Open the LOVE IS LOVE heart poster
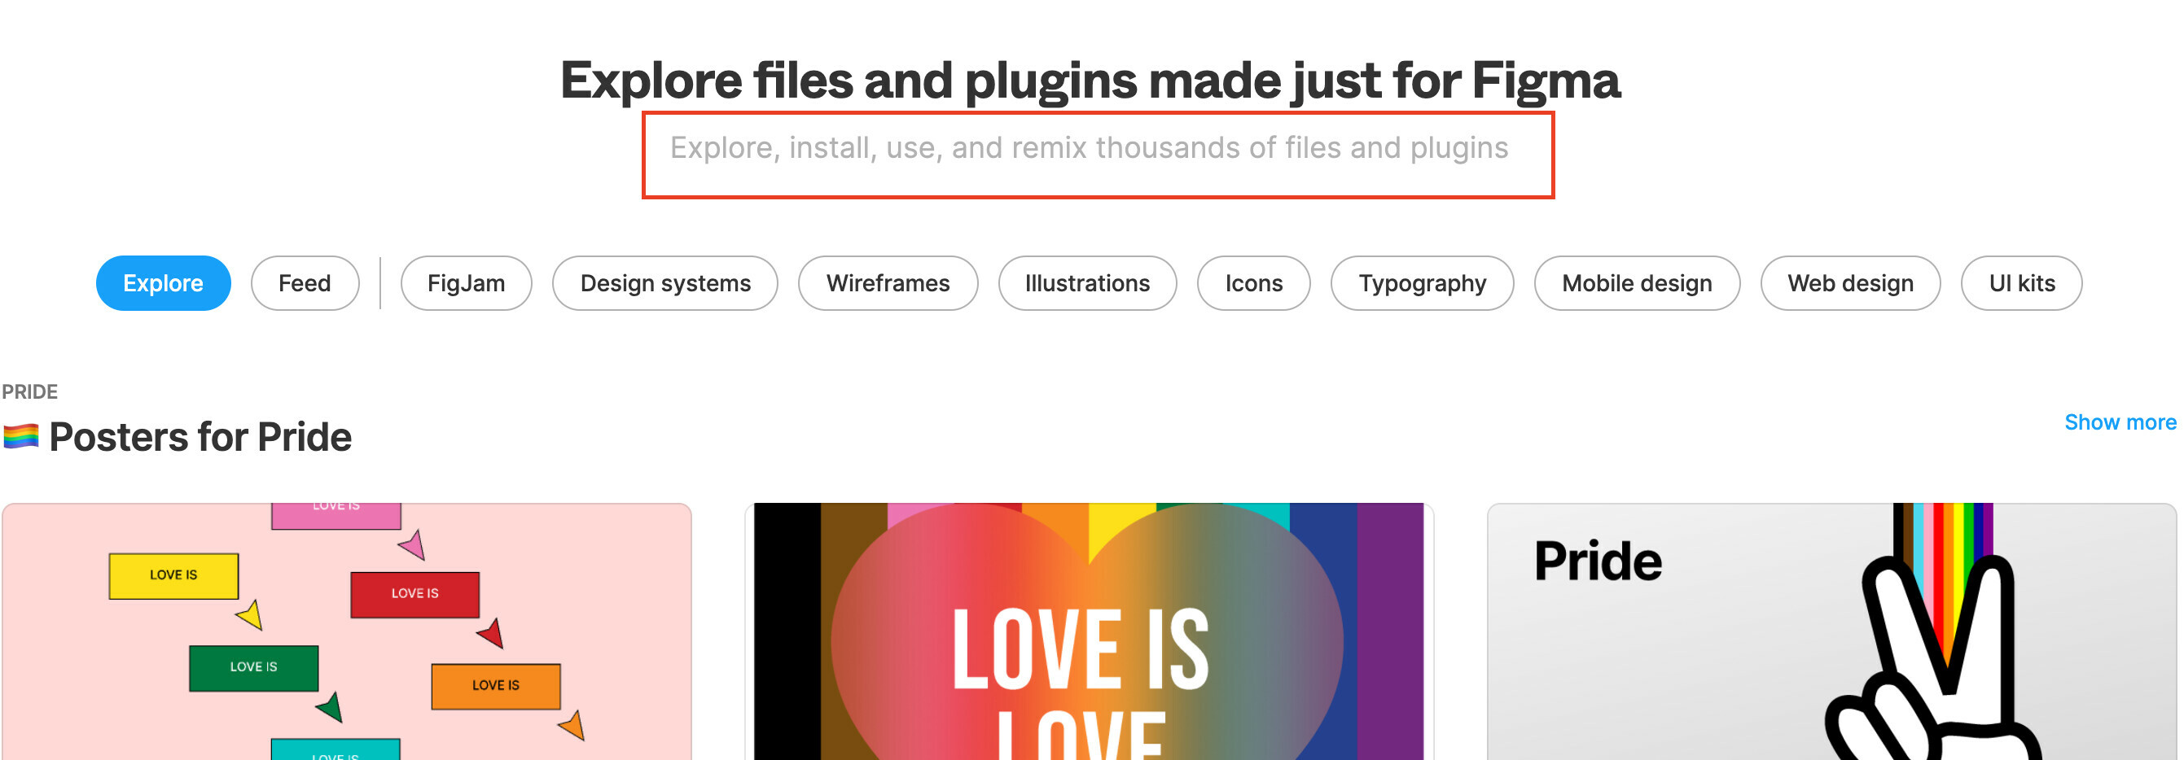This screenshot has width=2184, height=760. (x=1089, y=631)
